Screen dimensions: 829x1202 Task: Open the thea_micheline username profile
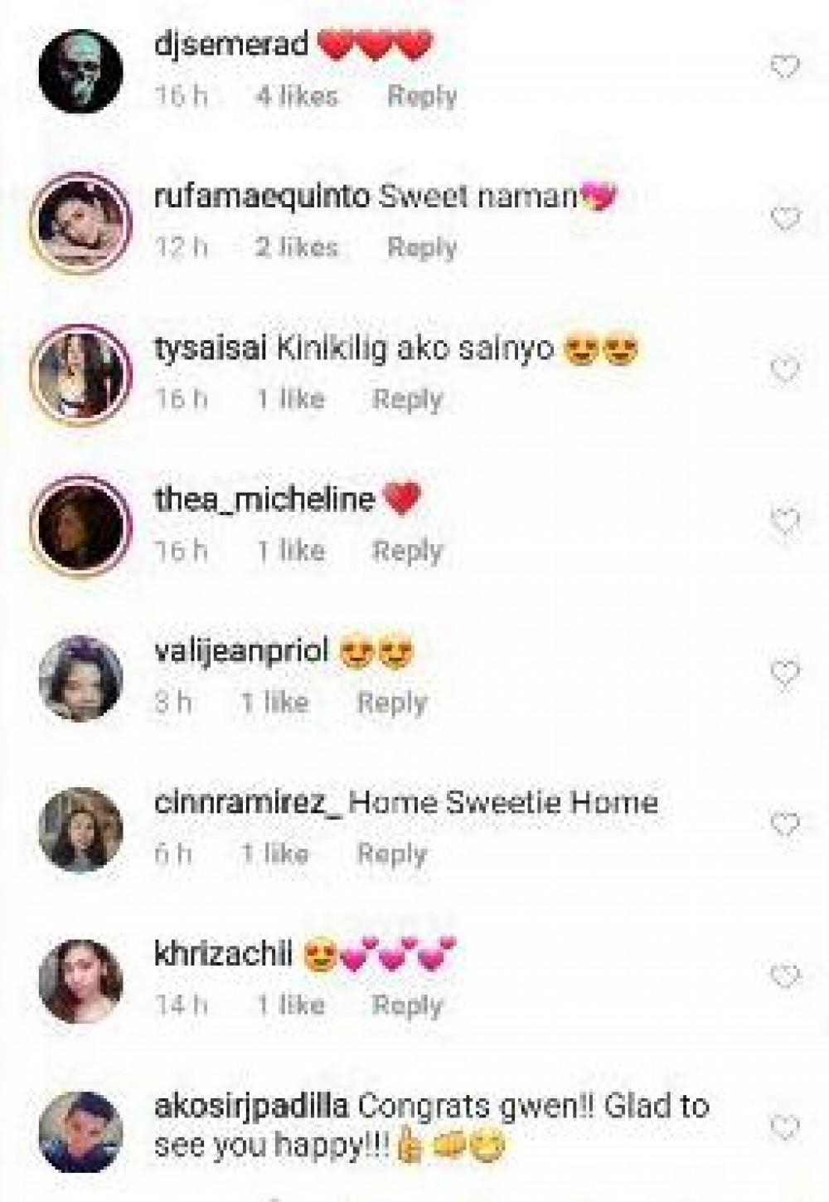[x=264, y=499]
